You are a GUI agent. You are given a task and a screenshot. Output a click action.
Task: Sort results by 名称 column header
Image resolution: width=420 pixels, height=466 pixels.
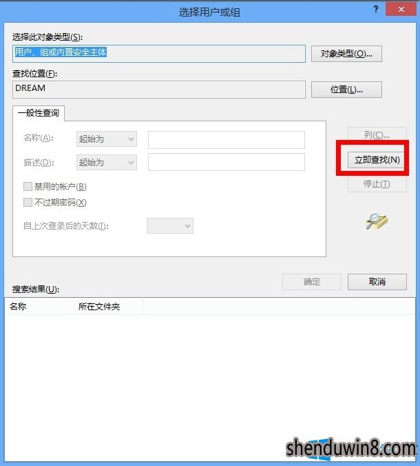[39, 306]
